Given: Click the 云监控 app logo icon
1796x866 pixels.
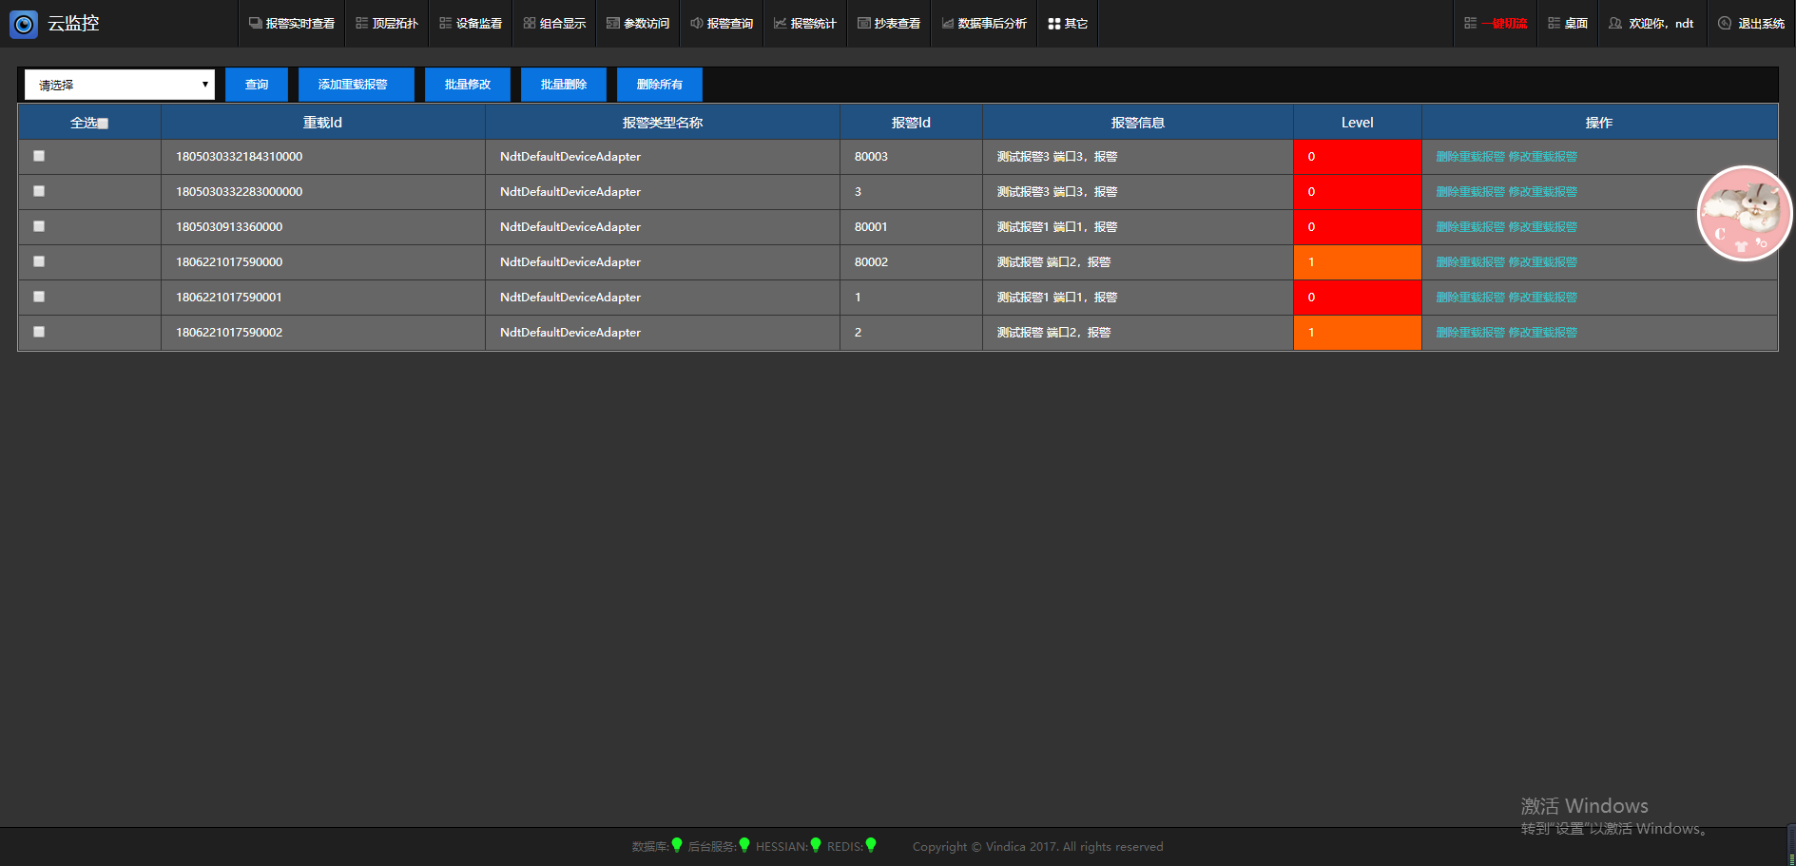Looking at the screenshot, I should click(24, 24).
